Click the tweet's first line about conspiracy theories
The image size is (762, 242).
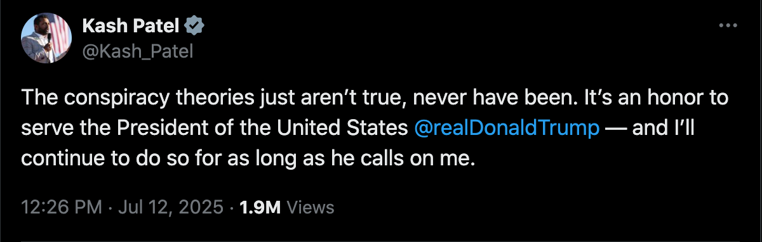pyautogui.click(x=374, y=99)
